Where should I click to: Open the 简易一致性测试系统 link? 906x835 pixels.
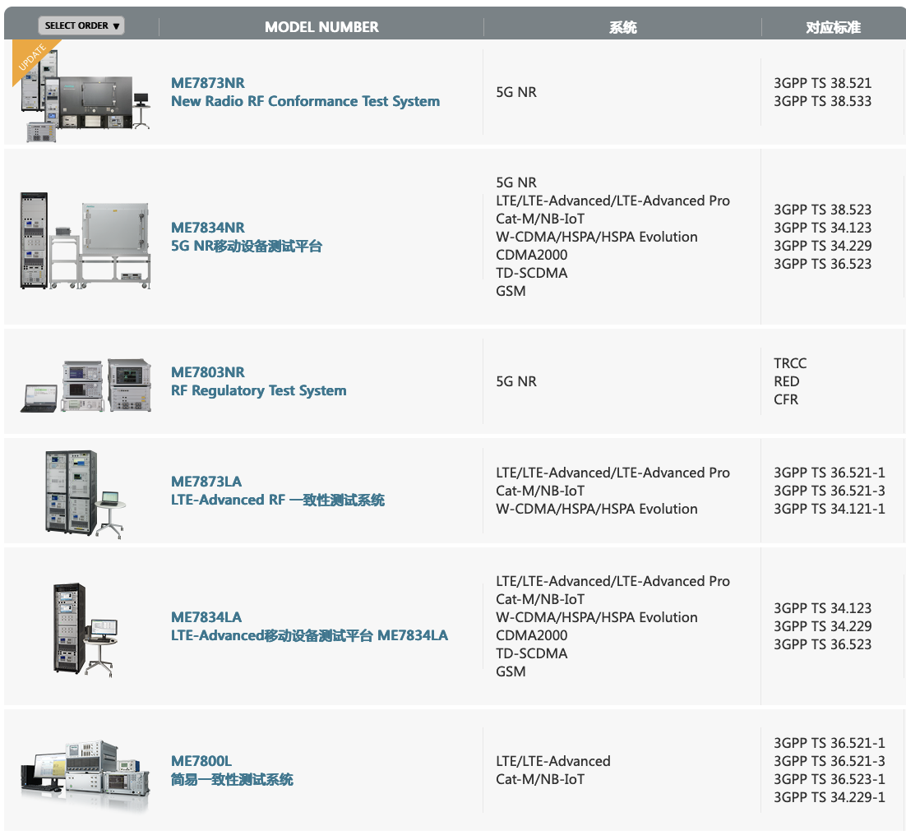tap(232, 779)
